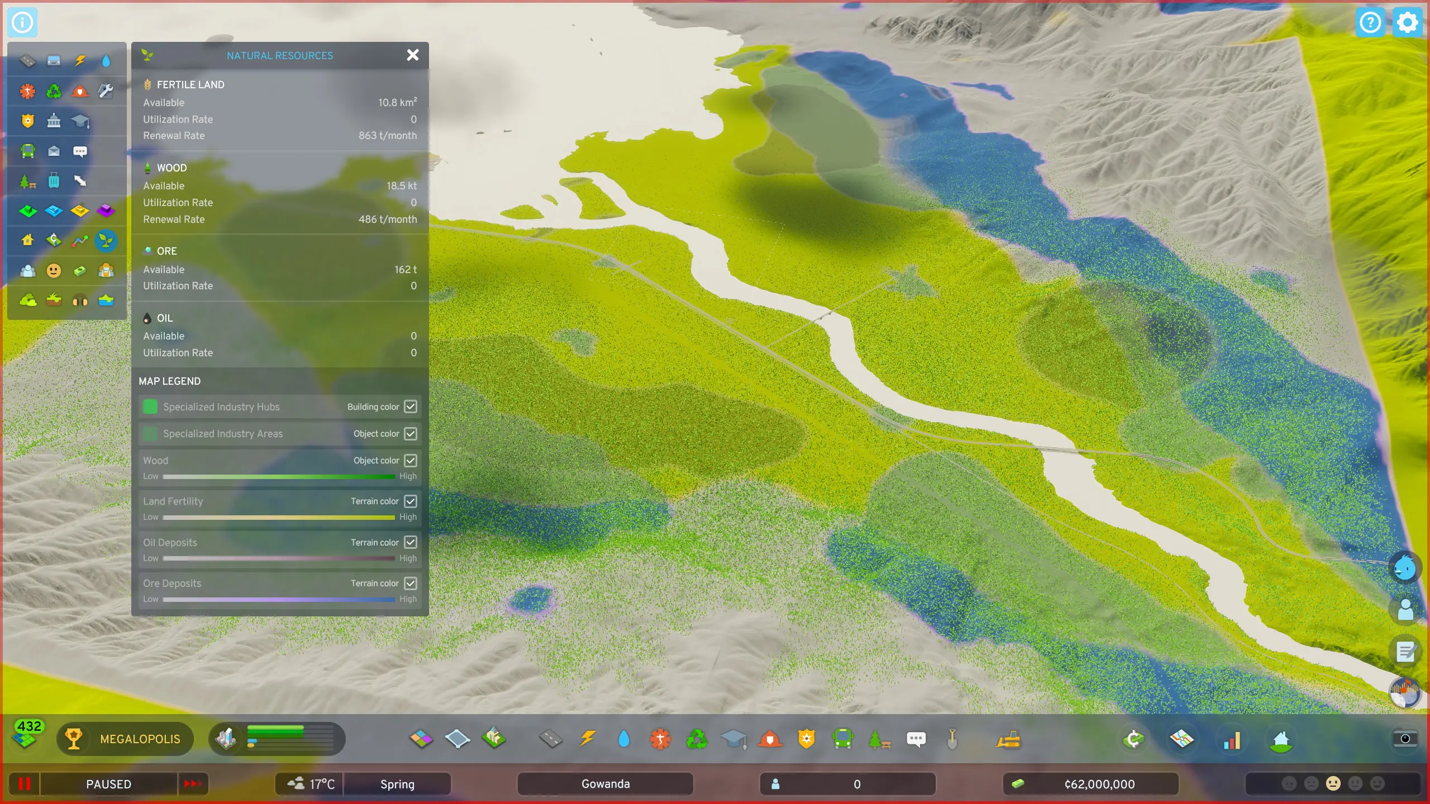Image resolution: width=1430 pixels, height=804 pixels.
Task: Open Police infoview badge in left panel
Action: pyautogui.click(x=27, y=121)
